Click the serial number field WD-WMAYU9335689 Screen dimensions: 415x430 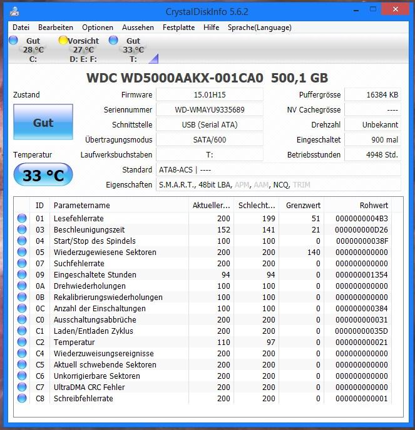point(210,110)
